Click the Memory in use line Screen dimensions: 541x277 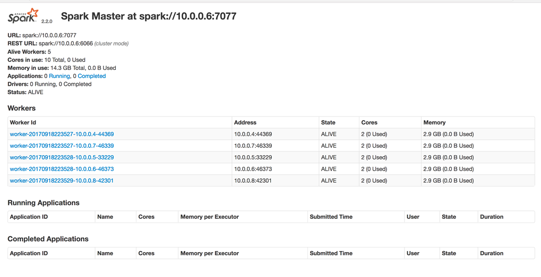pyautogui.click(x=62, y=68)
